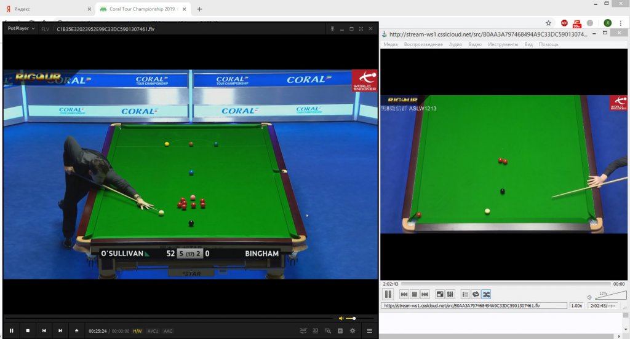The width and height of the screenshot is (630, 339).
Task: Click VLC status time 2:02:43/--:--
Action: coord(603,306)
